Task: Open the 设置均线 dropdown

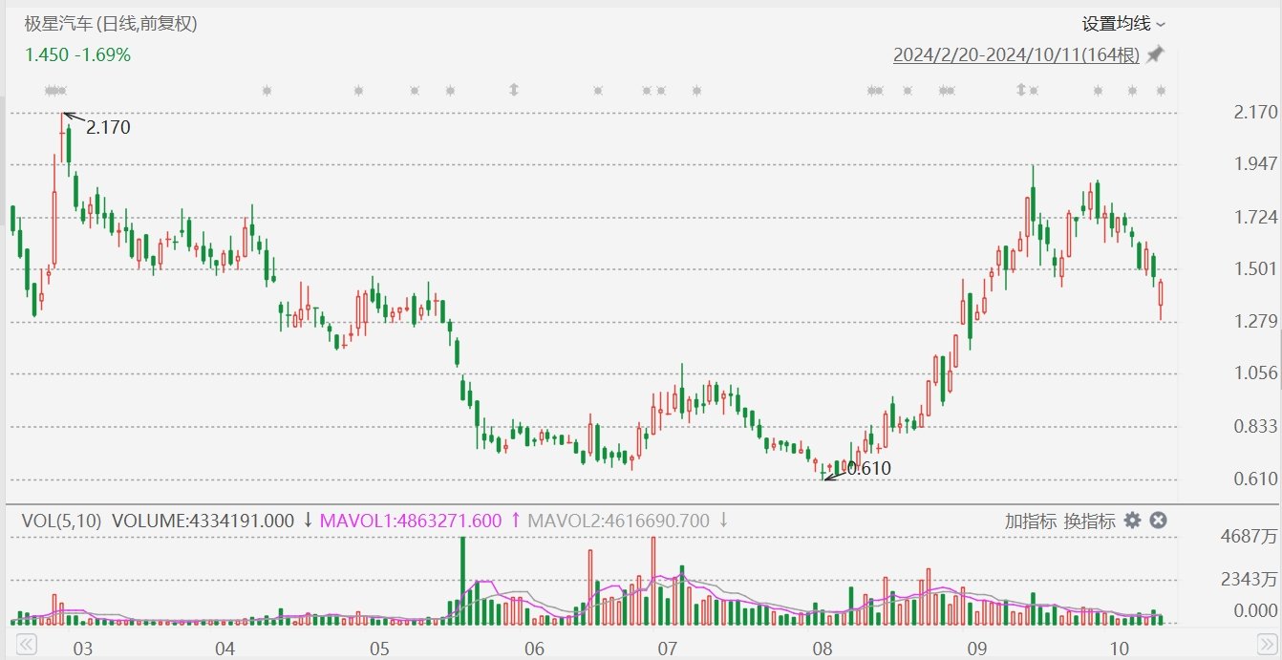Action: tap(1123, 24)
